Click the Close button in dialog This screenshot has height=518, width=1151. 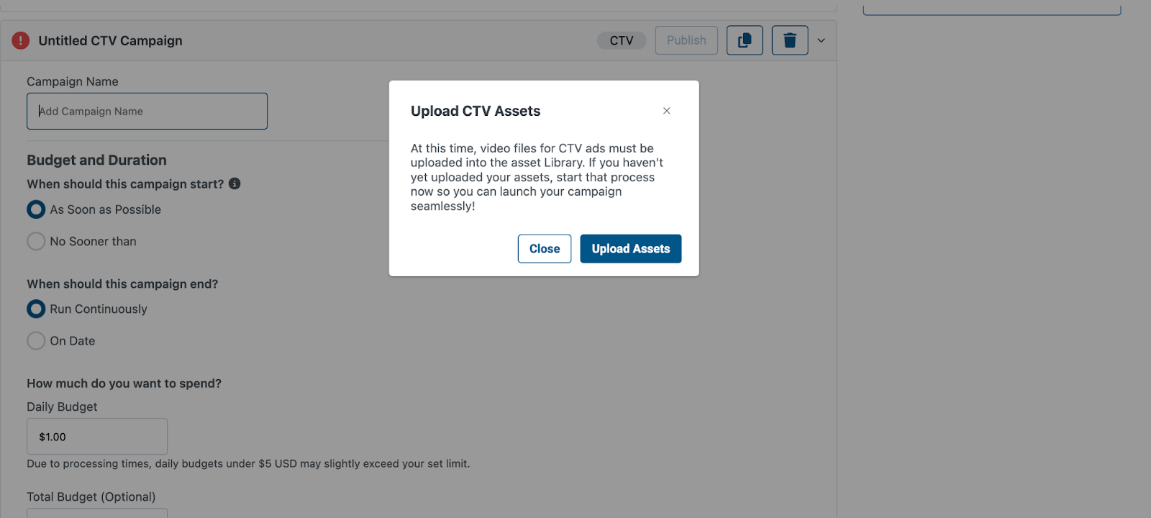(545, 249)
